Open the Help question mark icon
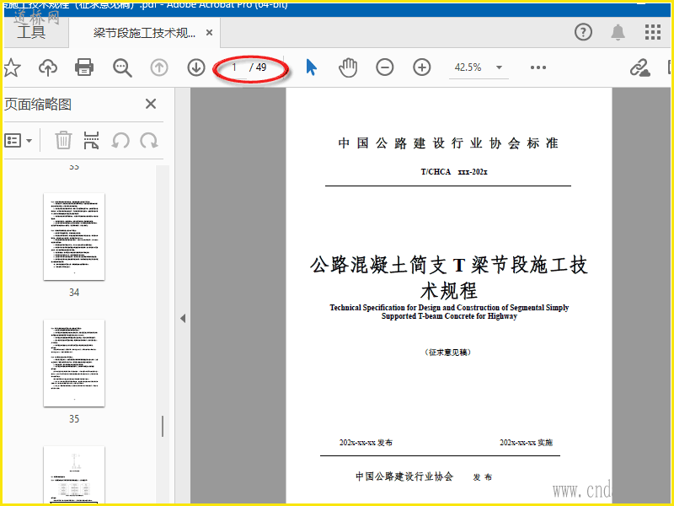 pyautogui.click(x=583, y=32)
